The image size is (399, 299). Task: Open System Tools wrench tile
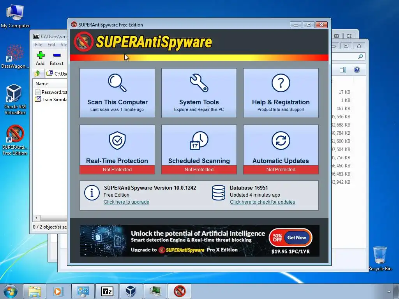[x=199, y=93]
